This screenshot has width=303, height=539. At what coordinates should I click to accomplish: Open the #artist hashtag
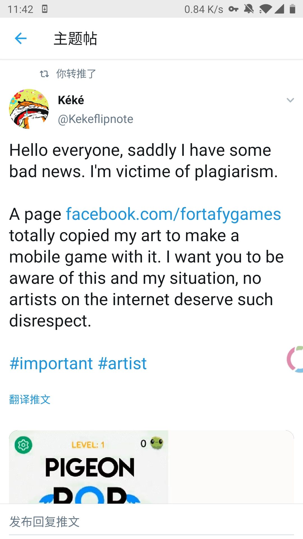point(122,364)
